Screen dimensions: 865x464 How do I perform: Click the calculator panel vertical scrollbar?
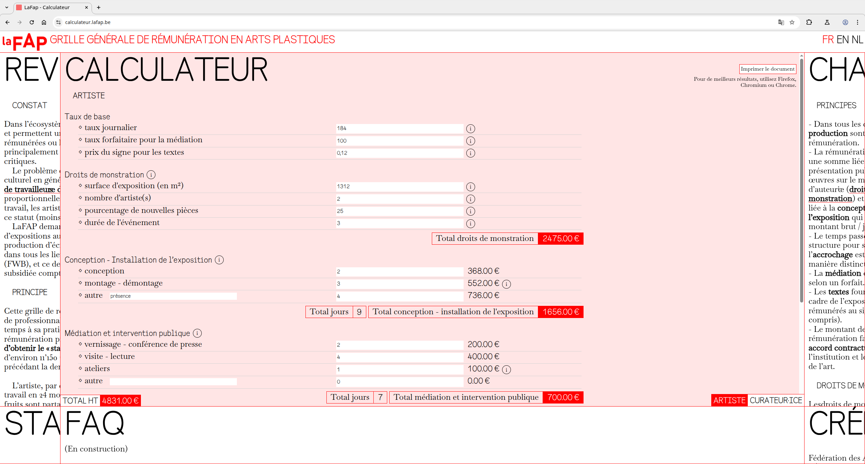(801, 180)
